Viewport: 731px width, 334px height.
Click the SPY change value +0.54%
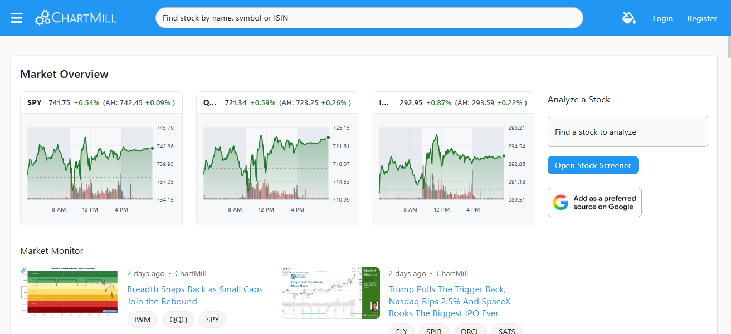[86, 102]
